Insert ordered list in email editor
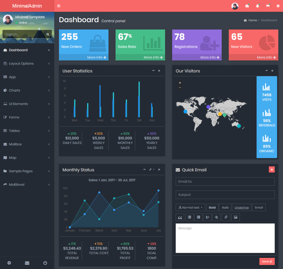The image size is (283, 269). (198, 217)
